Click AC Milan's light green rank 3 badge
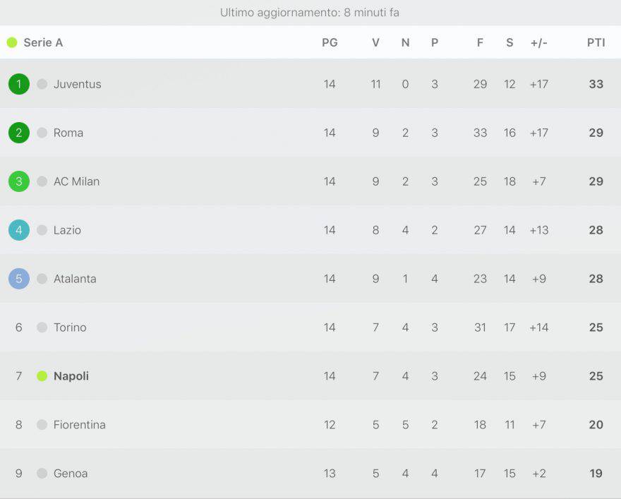The image size is (621, 499). tap(19, 181)
